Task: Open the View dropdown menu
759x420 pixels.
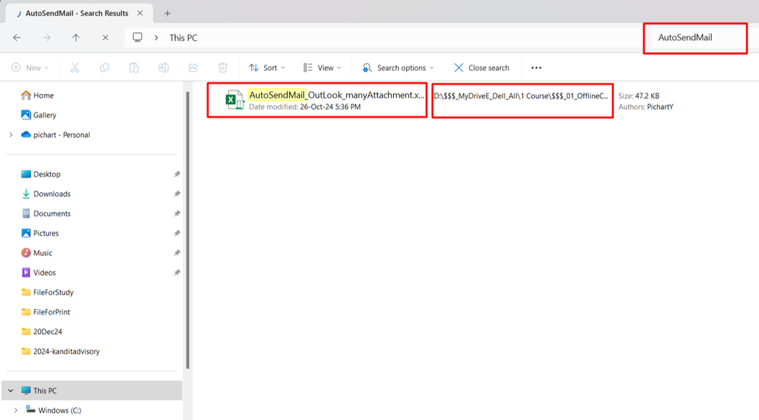Action: pyautogui.click(x=322, y=68)
